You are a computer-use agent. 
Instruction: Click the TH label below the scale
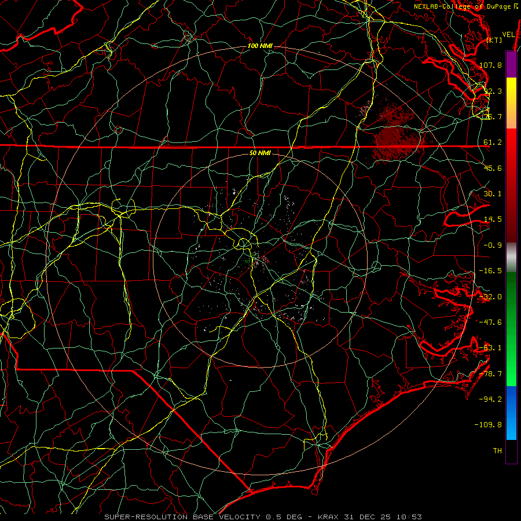click(497, 451)
